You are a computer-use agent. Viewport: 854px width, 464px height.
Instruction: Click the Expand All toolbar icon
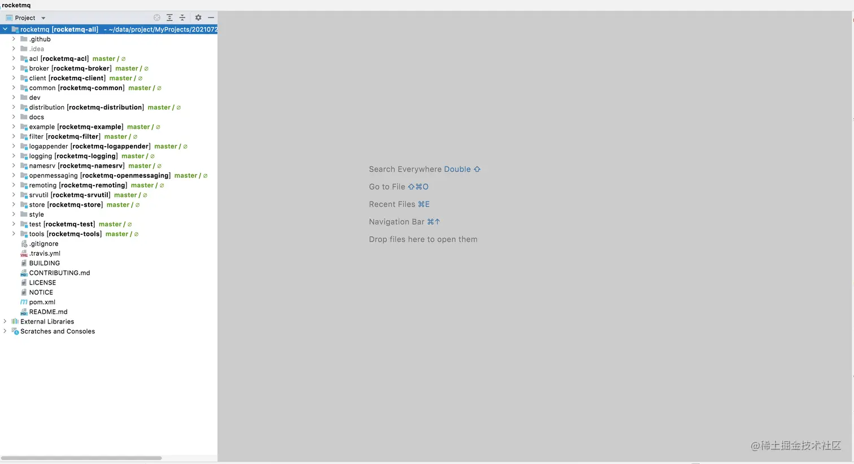[x=169, y=17]
